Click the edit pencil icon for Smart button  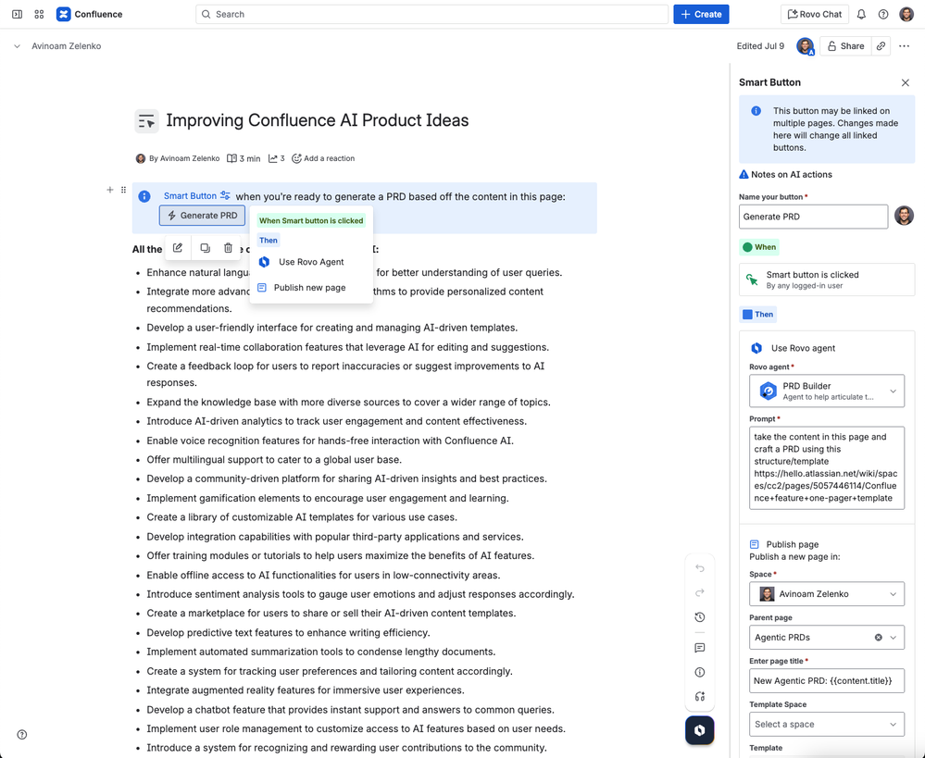178,248
